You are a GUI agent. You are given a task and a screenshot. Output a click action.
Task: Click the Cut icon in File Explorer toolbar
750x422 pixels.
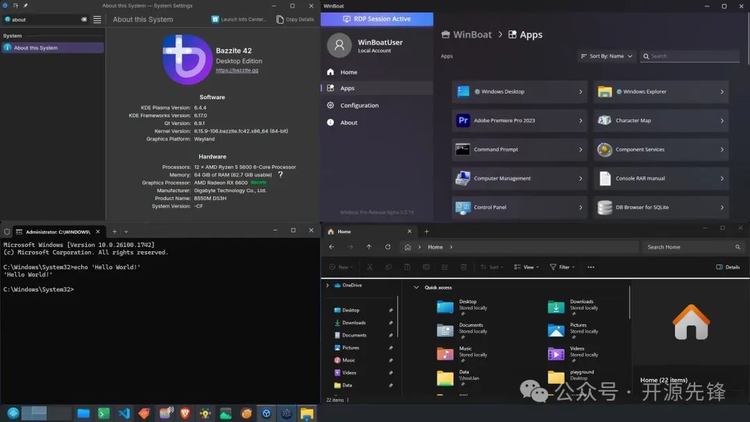(x=370, y=267)
